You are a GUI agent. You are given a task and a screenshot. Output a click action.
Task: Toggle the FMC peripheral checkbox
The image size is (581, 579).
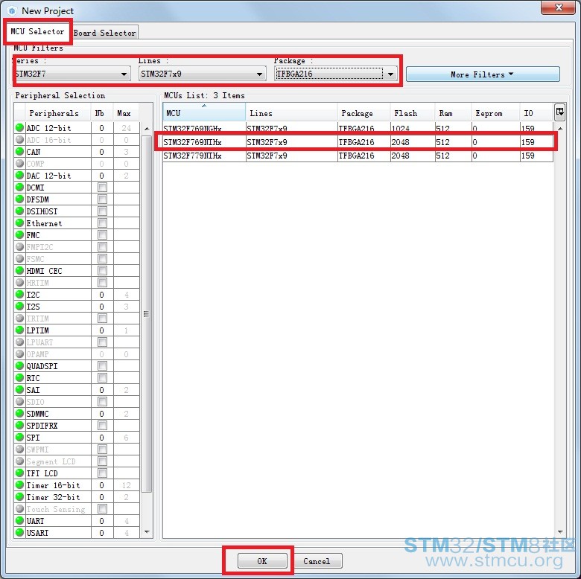pos(102,234)
